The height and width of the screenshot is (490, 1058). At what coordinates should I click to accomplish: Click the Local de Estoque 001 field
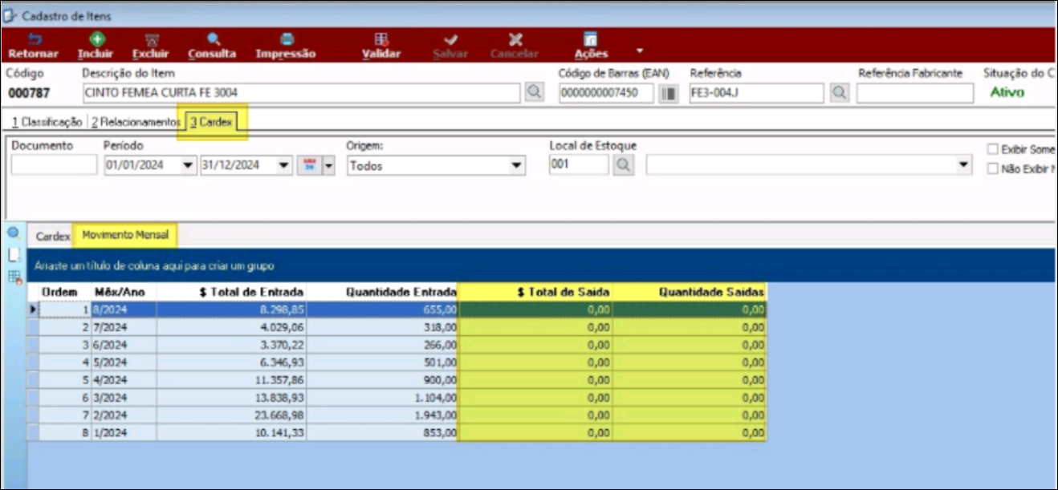580,165
